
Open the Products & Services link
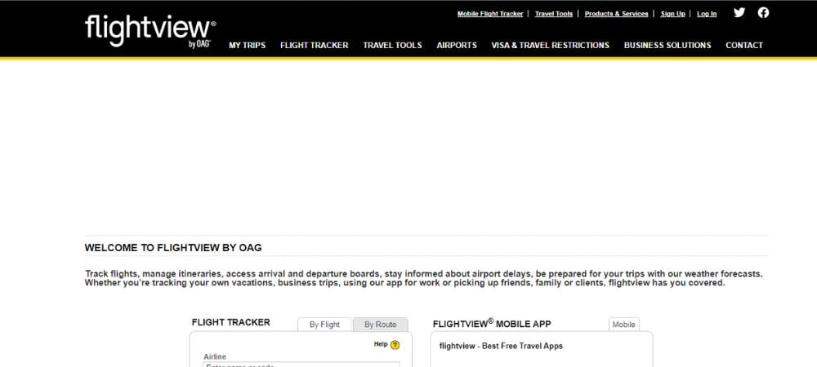coord(616,14)
